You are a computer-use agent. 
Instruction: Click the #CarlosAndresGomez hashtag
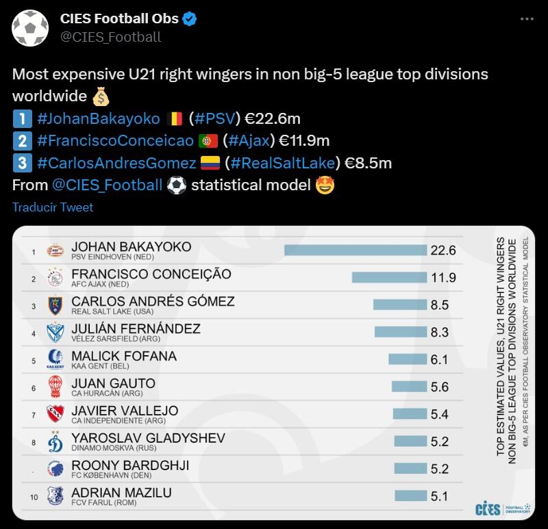116,163
